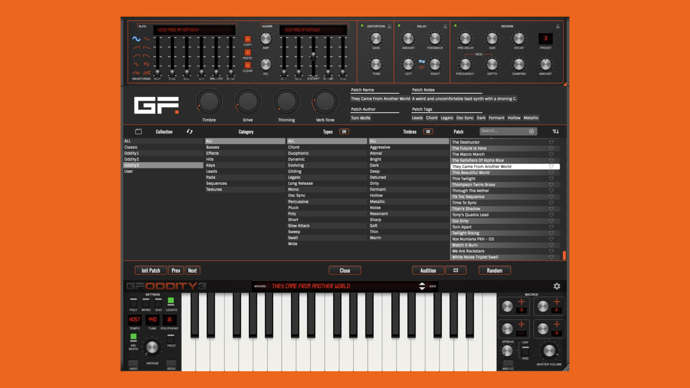Click the next-patch arrow beside the patch display
690x388 pixels.
point(422,288)
